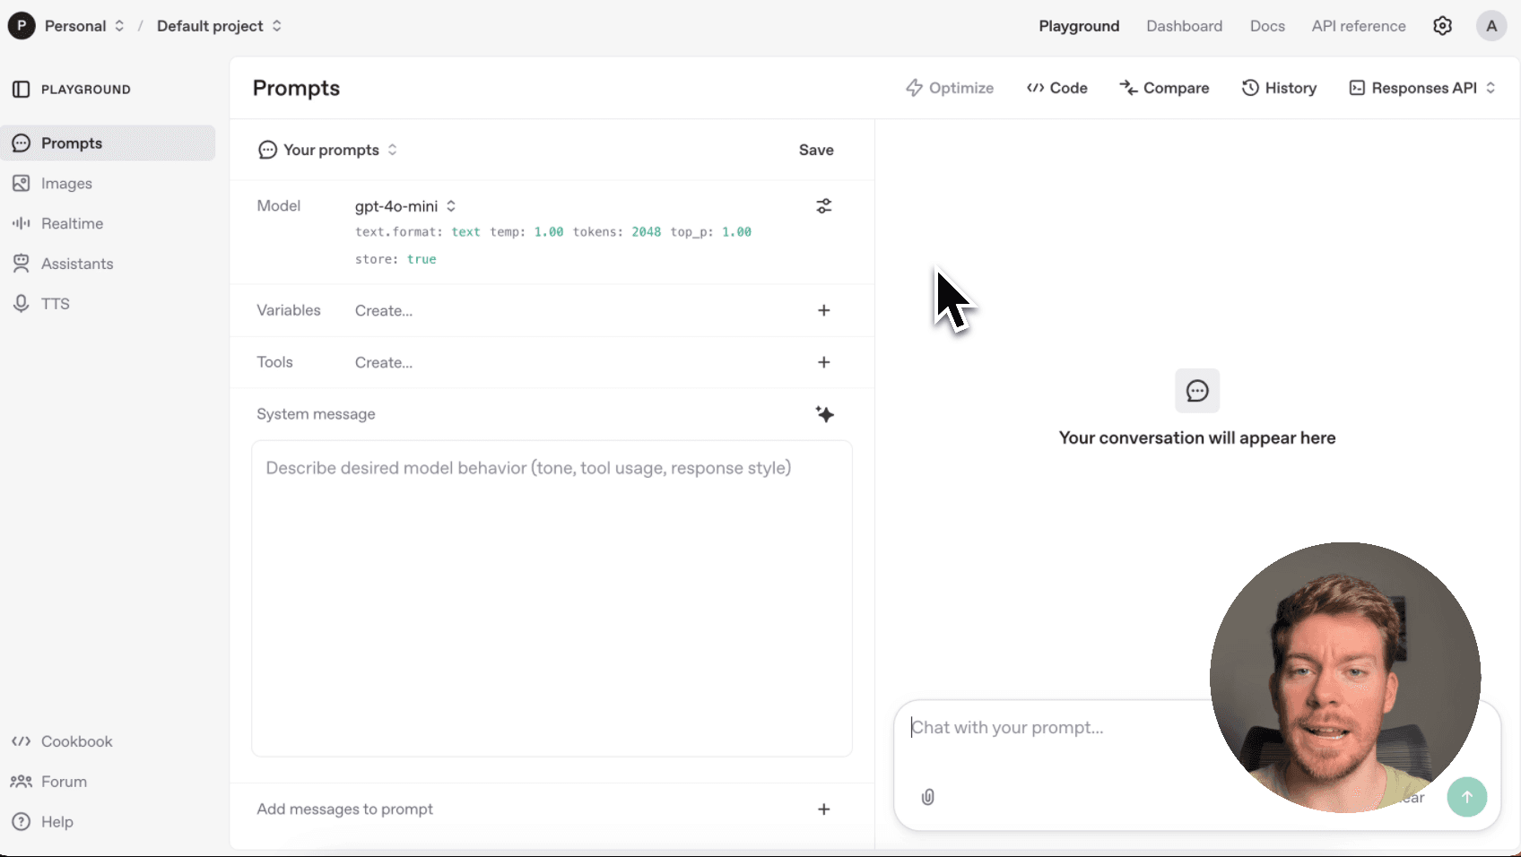Open Compare mode
Image resolution: width=1521 pixels, height=857 pixels.
pyautogui.click(x=1164, y=88)
